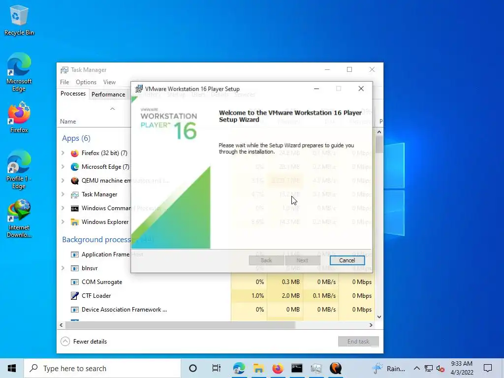Switch to Task Manager taskbar icon
Viewport: 504px width, 378px height.
tap(316, 368)
